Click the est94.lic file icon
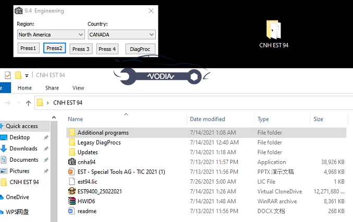The width and height of the screenshot is (353, 222). [72, 181]
